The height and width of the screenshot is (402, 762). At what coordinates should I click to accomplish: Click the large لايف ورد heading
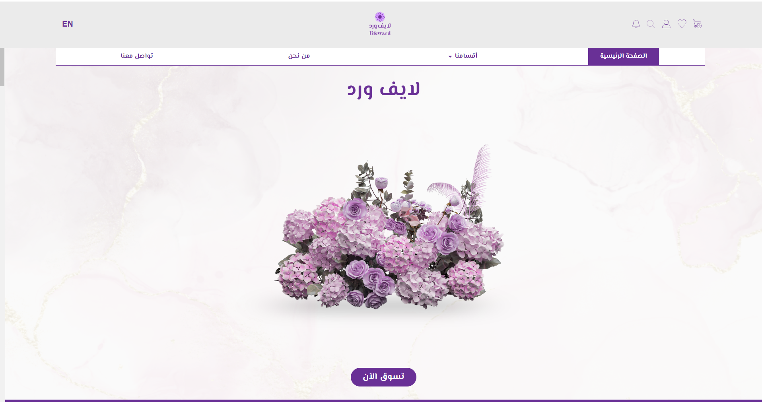tap(383, 90)
